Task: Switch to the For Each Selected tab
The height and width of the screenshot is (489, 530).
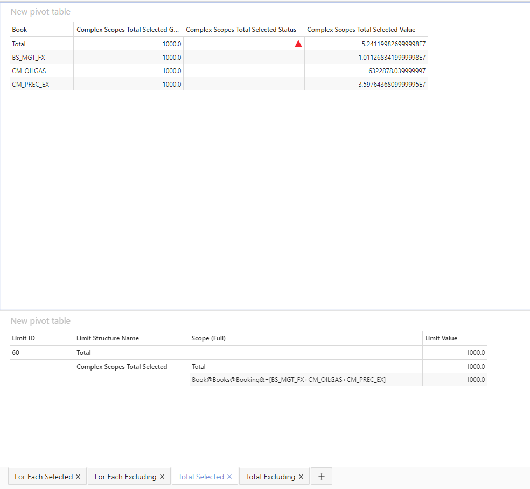Action: [43, 477]
